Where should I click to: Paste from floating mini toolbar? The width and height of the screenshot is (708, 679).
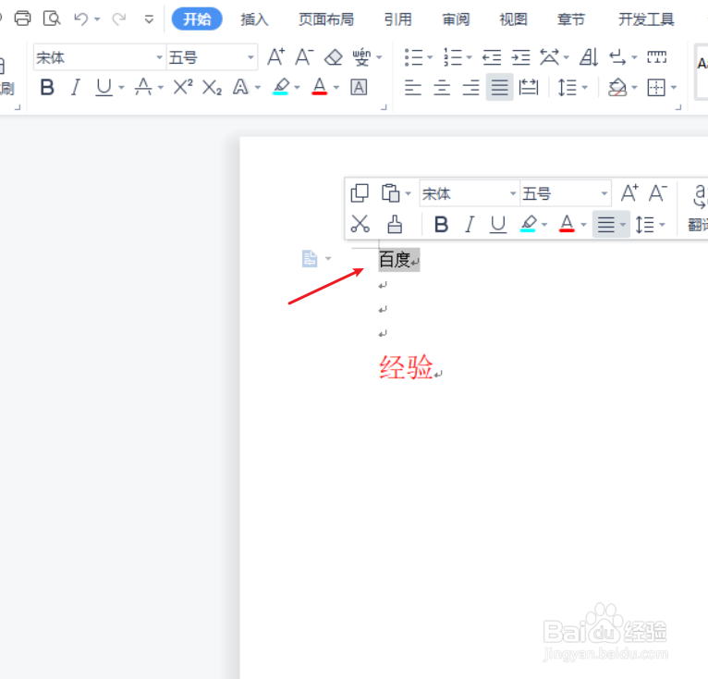tap(391, 193)
